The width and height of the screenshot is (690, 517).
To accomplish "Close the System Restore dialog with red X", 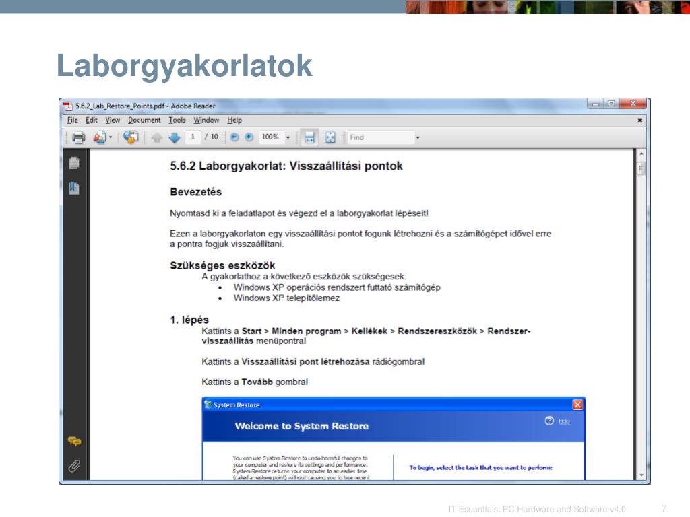I will 577,405.
